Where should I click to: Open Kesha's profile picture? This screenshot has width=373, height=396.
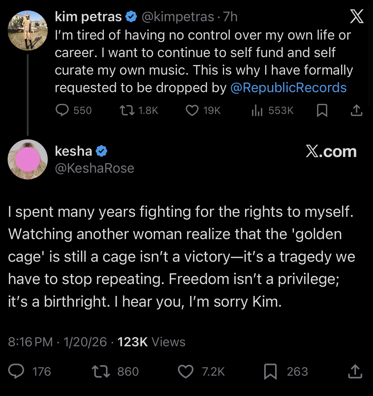pos(27,159)
